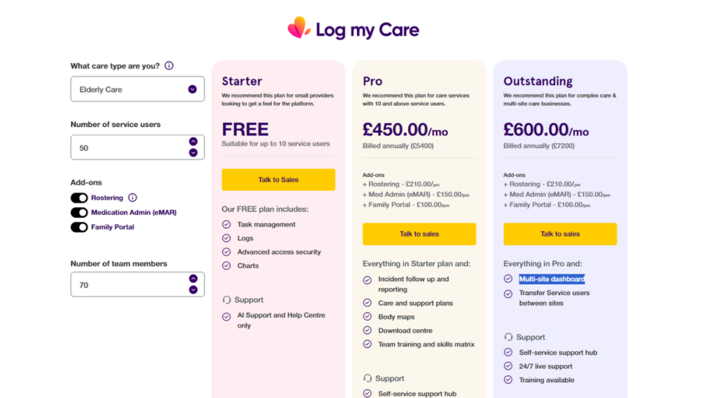Screen dimensions: 707x398
Task: Click Talk to sales in the Pro plan
Action: (x=419, y=234)
